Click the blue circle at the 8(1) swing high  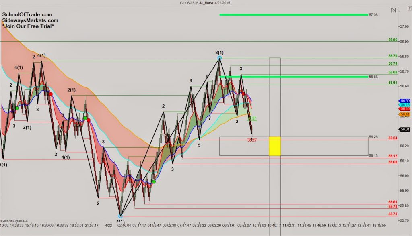220,58
